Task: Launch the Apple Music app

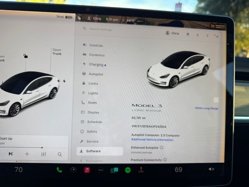Action: tap(87, 170)
